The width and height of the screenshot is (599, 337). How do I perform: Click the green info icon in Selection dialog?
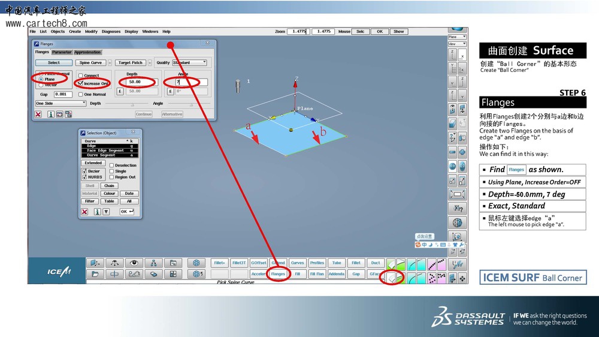pos(96,212)
